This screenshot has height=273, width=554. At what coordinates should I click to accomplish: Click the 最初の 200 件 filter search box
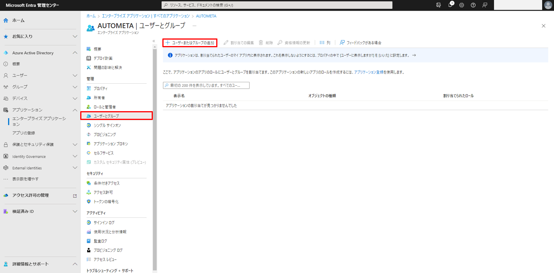pos(206,85)
